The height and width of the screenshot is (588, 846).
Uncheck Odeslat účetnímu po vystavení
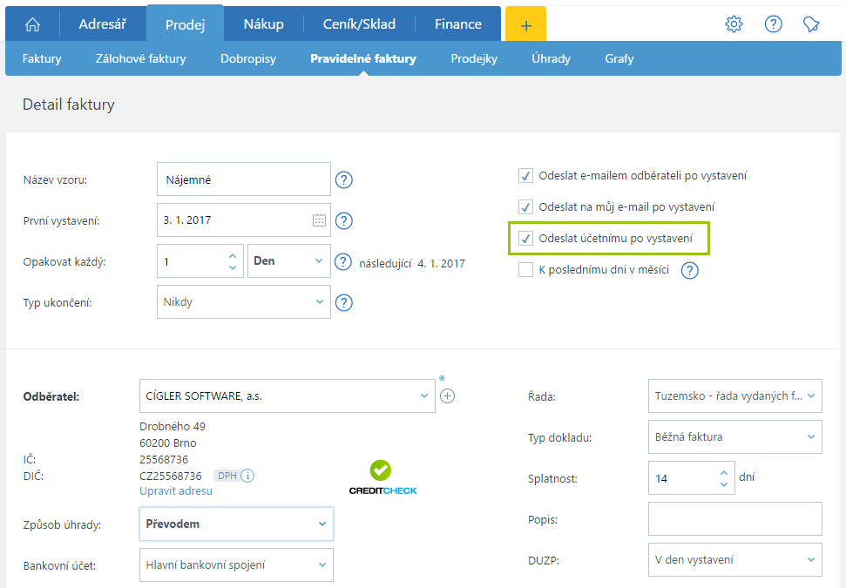[525, 239]
